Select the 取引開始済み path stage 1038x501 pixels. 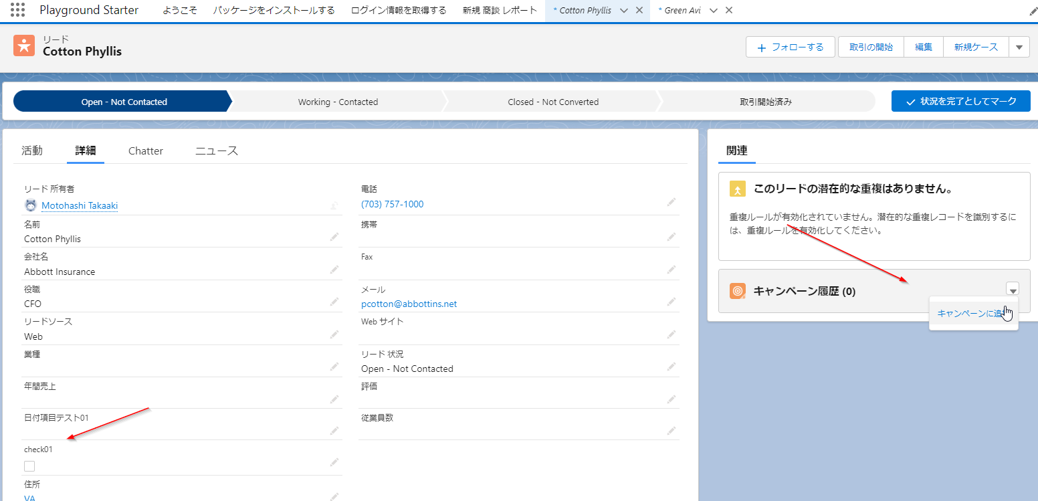766,102
